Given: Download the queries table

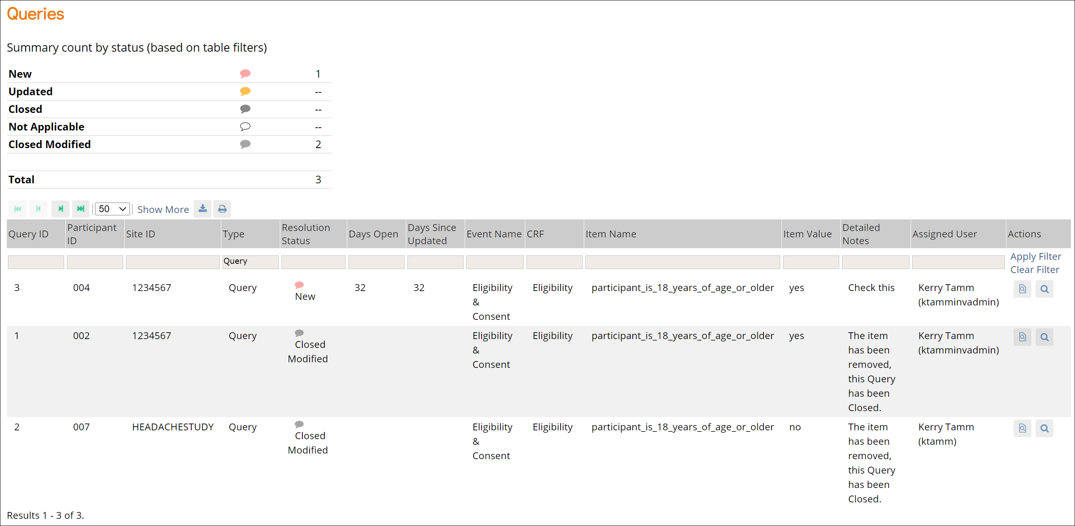Looking at the screenshot, I should 202,209.
